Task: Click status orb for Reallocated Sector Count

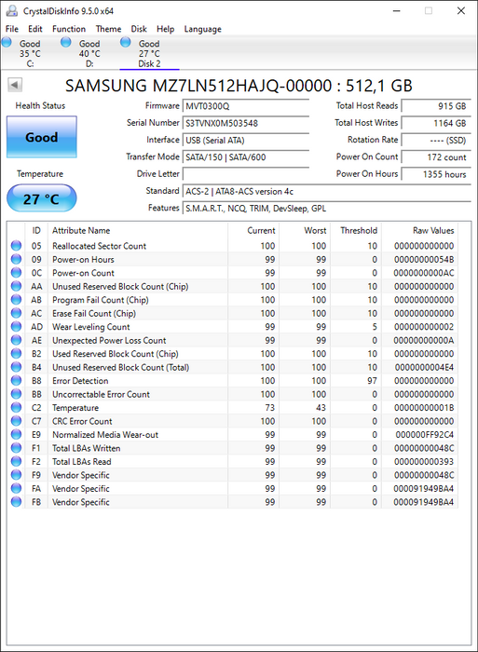Action: (x=16, y=246)
